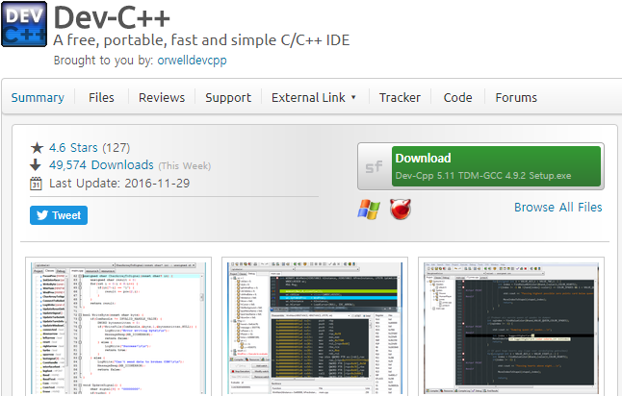Download Dev-Cpp 5.11 TDM-GCC Setup.exe
Viewport: 622px width, 396px height.
coord(496,166)
